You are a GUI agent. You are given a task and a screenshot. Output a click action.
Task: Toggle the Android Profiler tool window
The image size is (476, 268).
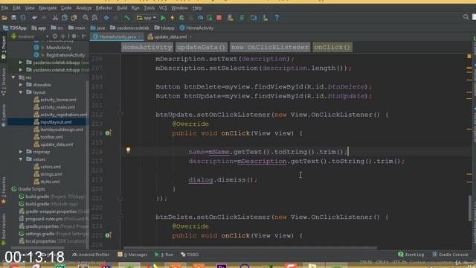[x=91, y=255]
